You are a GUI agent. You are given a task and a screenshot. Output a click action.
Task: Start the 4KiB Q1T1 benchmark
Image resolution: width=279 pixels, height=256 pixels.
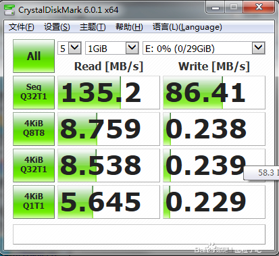34,202
